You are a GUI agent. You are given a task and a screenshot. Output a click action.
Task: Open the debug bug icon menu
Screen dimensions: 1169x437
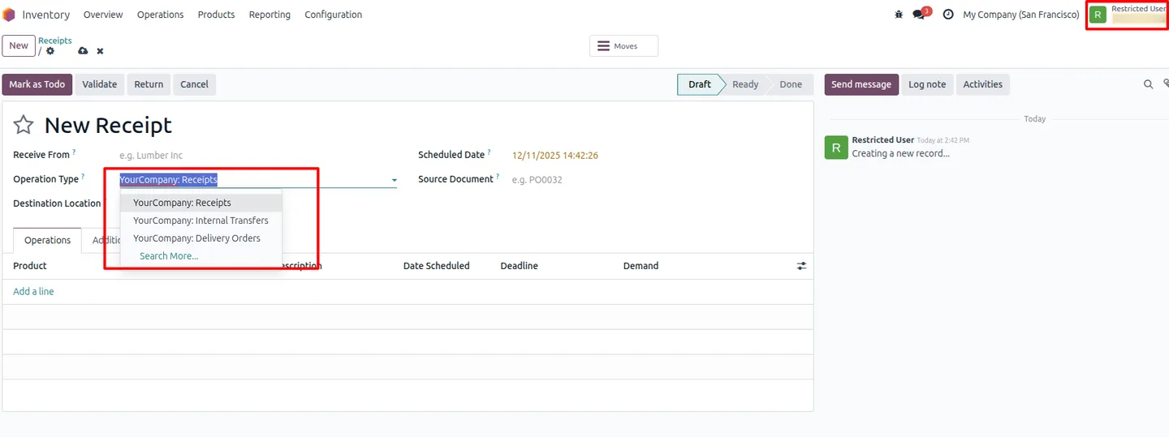point(899,15)
